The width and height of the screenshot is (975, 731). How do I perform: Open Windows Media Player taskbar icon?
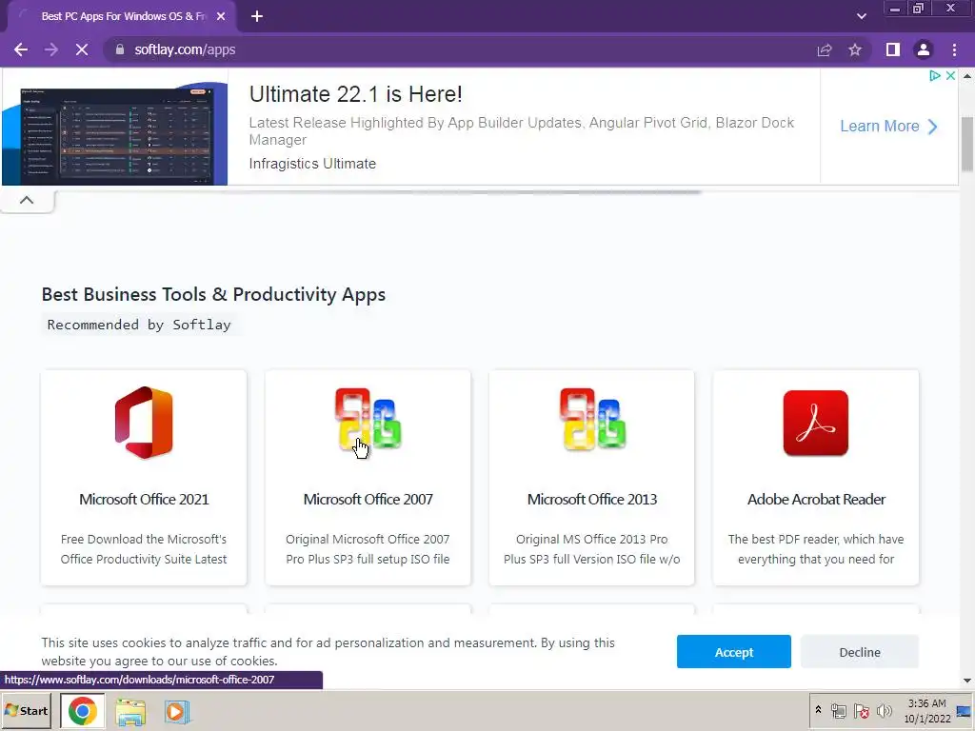click(176, 712)
